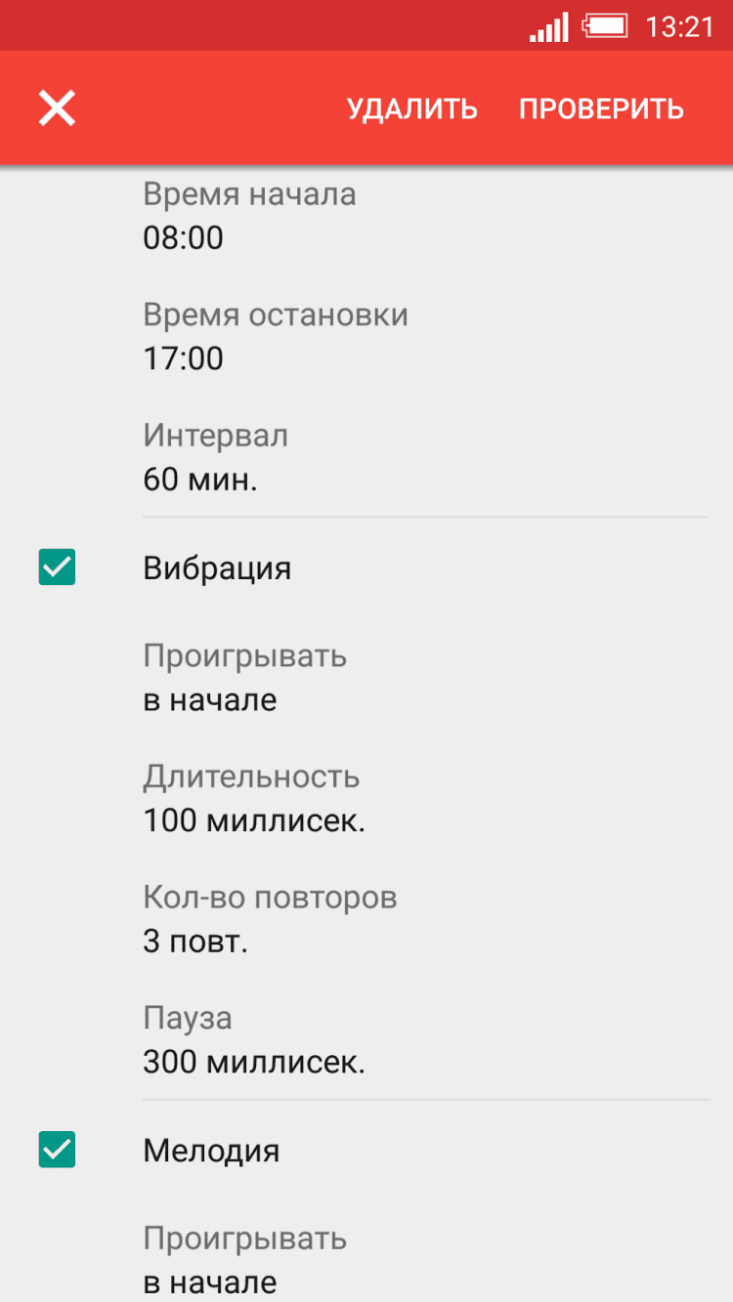
Task: Close the reminder editor with the X icon
Action: click(x=57, y=108)
